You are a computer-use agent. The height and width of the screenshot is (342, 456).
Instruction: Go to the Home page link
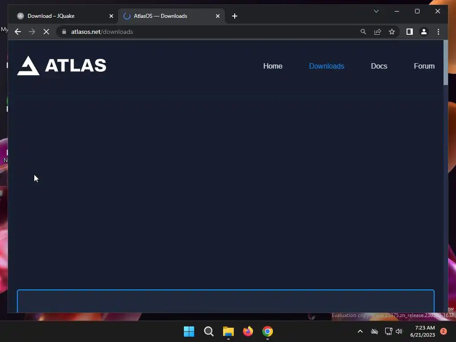(273, 66)
